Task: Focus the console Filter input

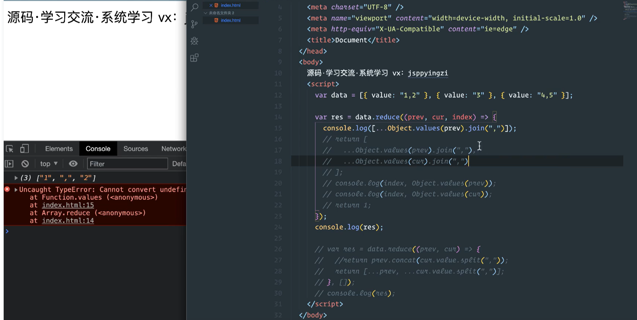Action: tap(128, 164)
